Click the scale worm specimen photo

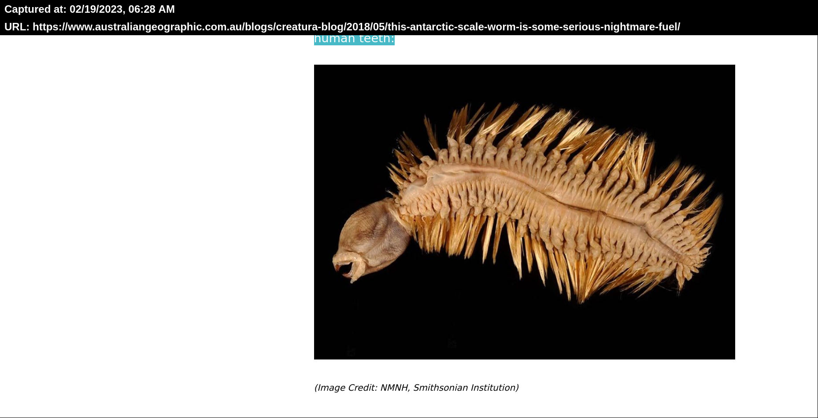(x=524, y=212)
